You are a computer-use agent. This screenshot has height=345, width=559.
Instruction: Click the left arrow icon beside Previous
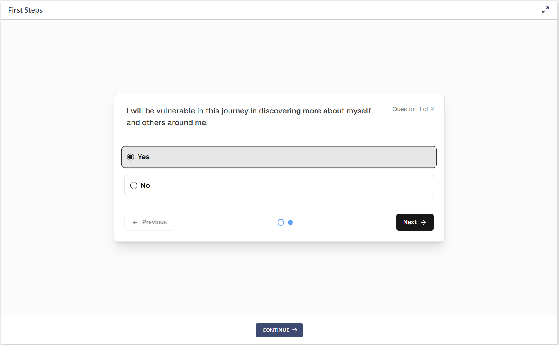click(x=135, y=222)
